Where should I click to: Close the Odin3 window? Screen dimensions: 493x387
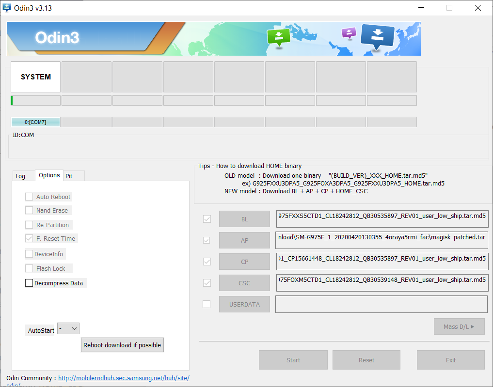click(x=478, y=8)
